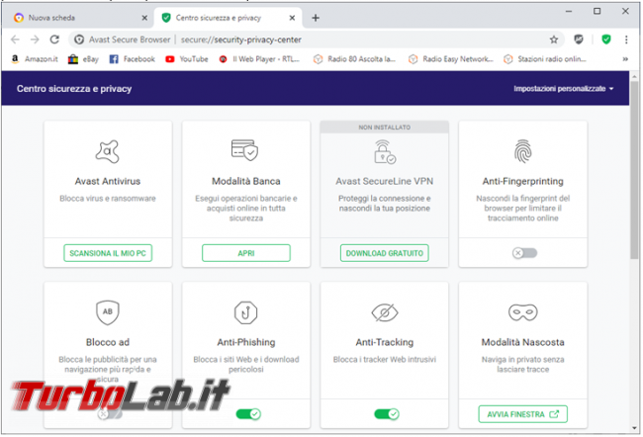Click the Blocco ad card title
643x437 pixels.
tap(108, 342)
